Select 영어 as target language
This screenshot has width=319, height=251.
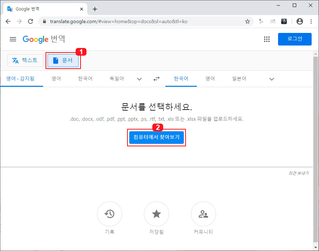(210, 79)
